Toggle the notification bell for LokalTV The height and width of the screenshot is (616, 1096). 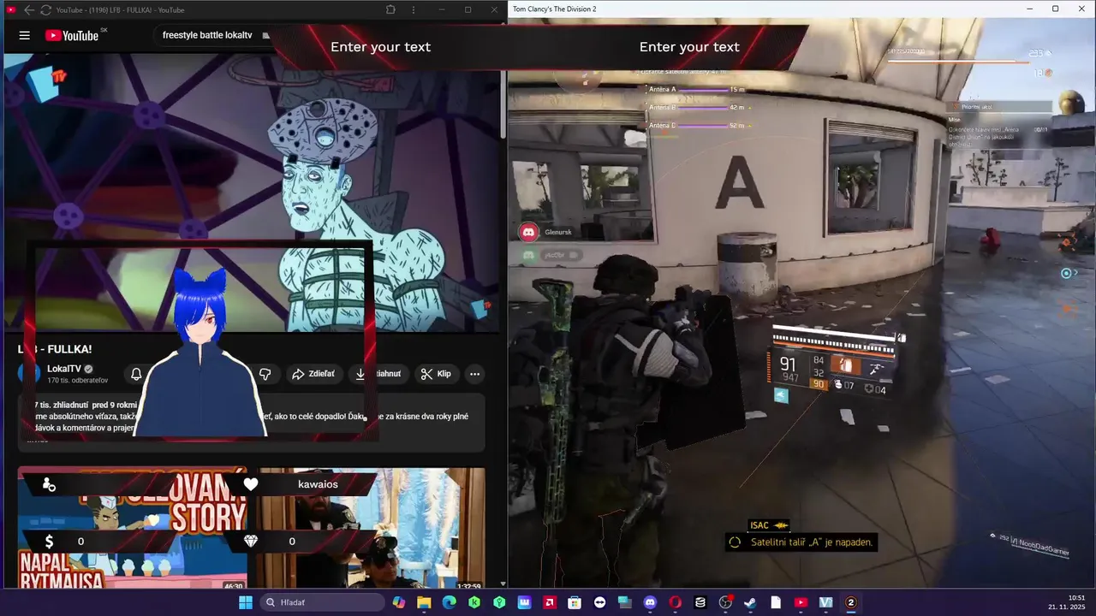136,374
